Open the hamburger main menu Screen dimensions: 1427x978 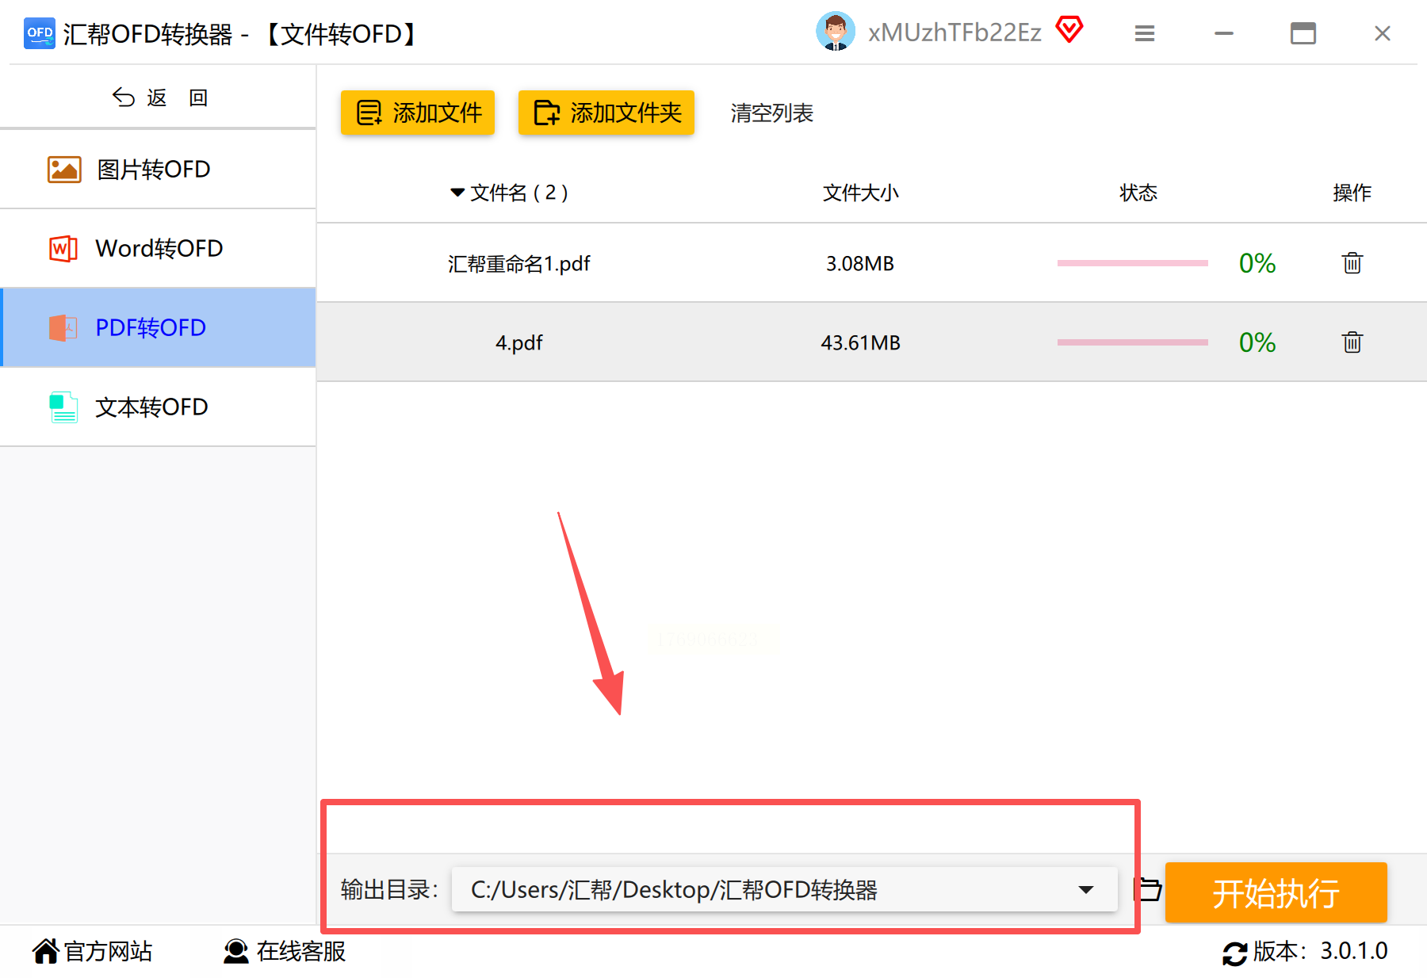tap(1144, 33)
